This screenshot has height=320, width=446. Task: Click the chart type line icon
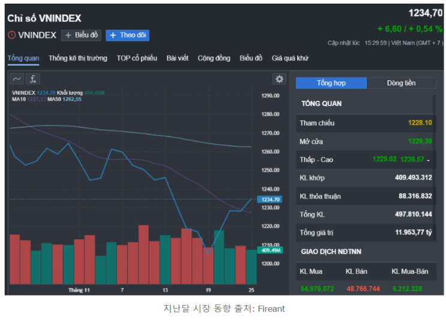tap(17, 79)
